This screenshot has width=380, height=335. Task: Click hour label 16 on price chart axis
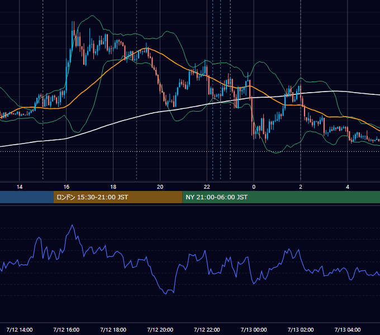click(66, 187)
